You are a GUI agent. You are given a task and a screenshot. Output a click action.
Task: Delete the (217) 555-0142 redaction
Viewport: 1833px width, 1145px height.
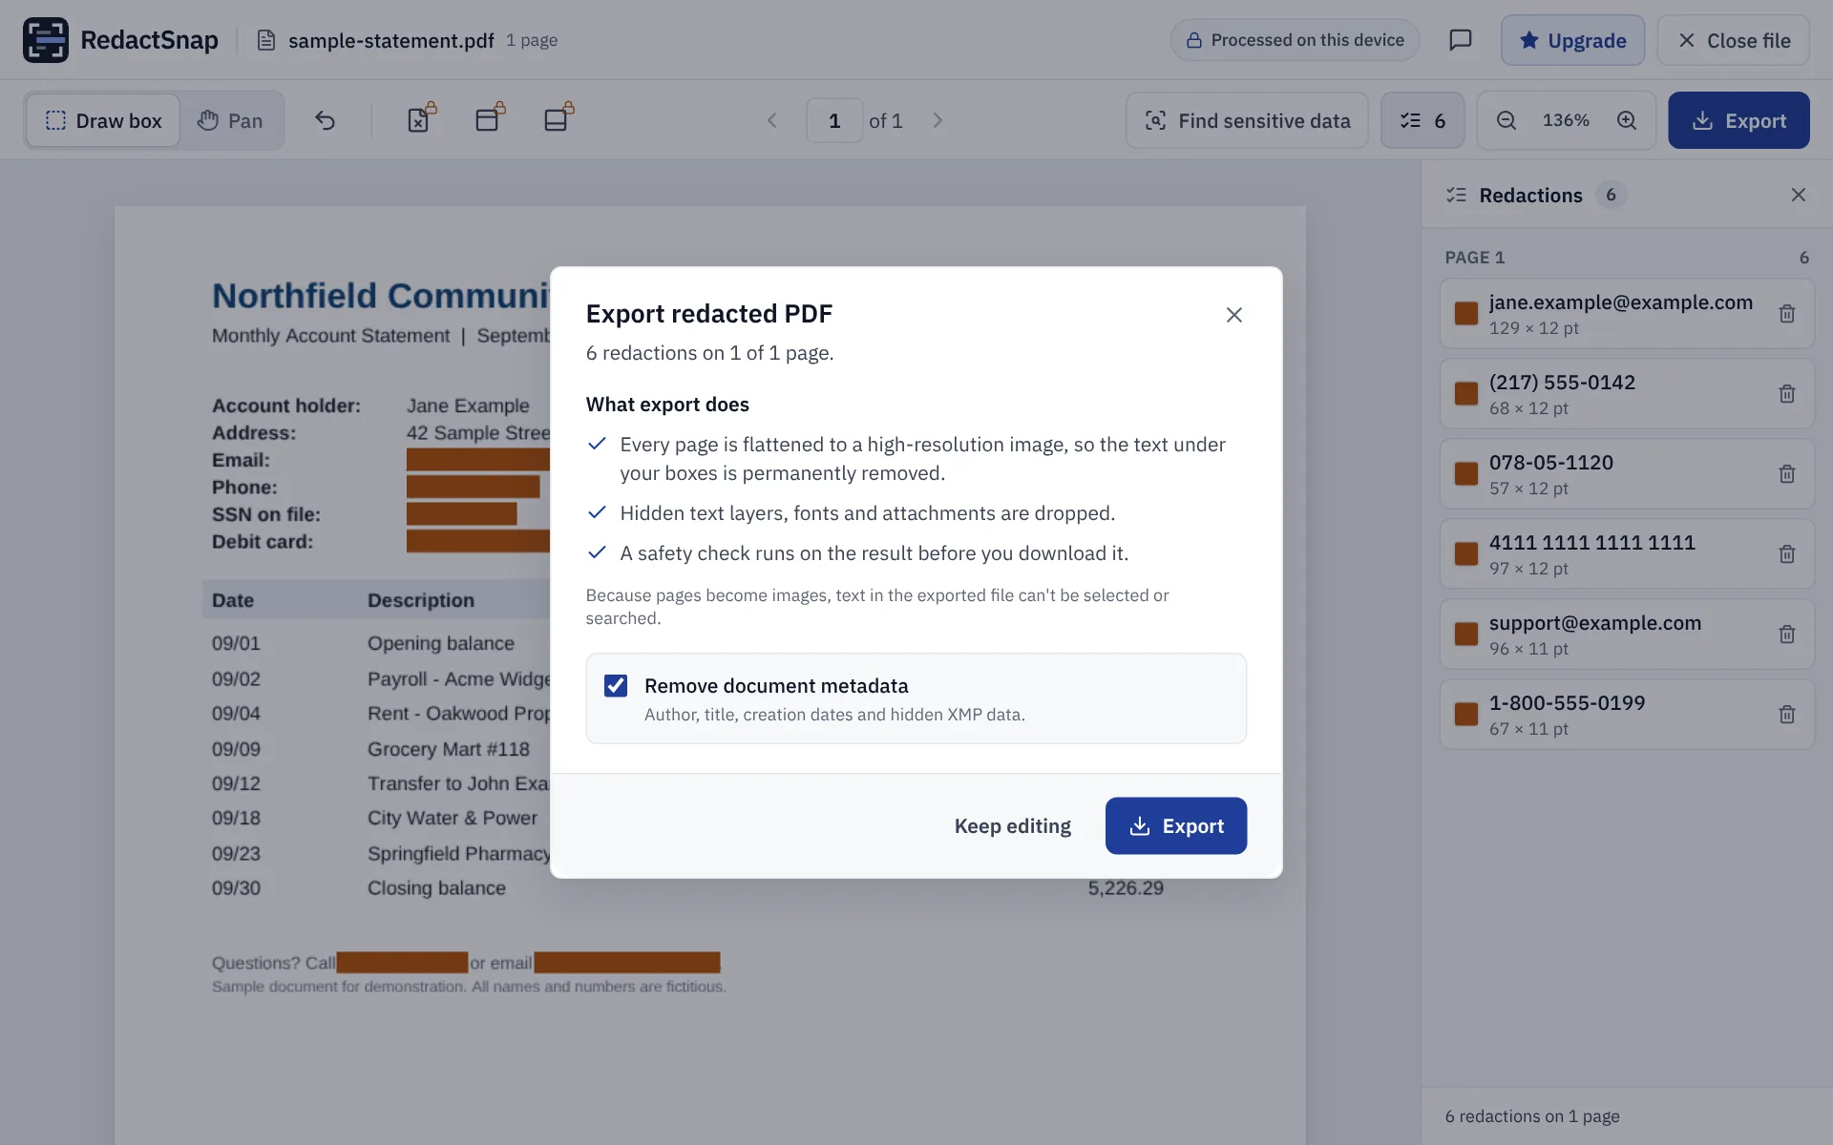(x=1787, y=394)
